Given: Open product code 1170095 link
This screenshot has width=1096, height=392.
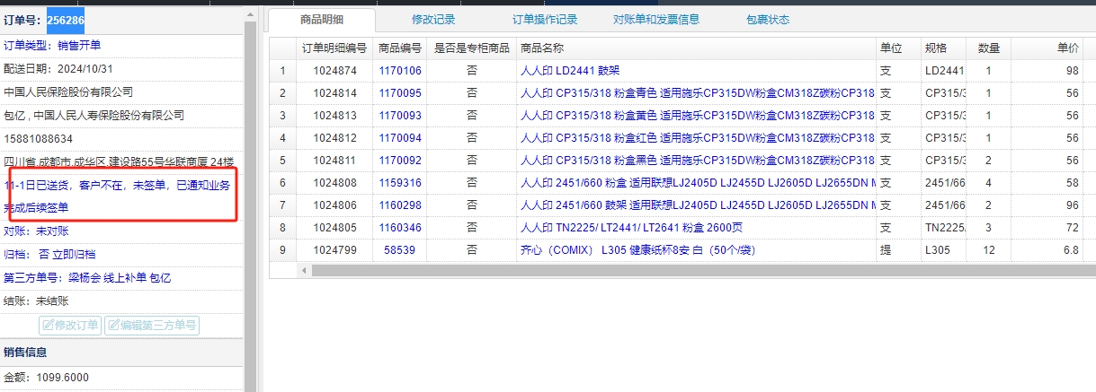Looking at the screenshot, I should coord(400,93).
